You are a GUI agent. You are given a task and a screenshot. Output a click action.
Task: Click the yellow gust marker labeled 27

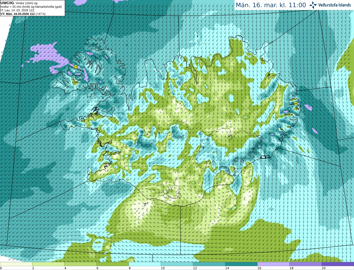tap(76, 67)
